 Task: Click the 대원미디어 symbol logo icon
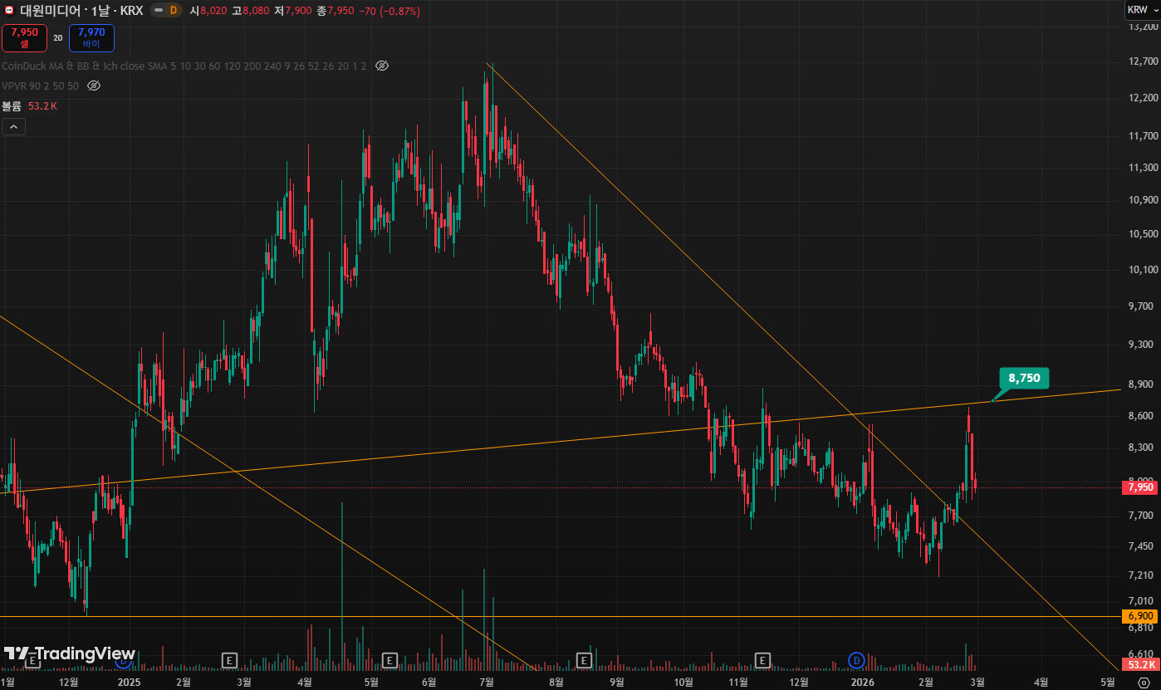point(9,11)
